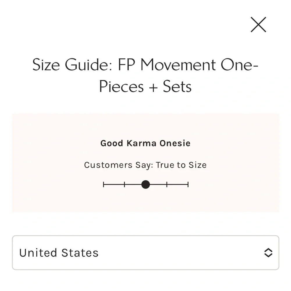Click the Size Guide title heading

pos(145,76)
